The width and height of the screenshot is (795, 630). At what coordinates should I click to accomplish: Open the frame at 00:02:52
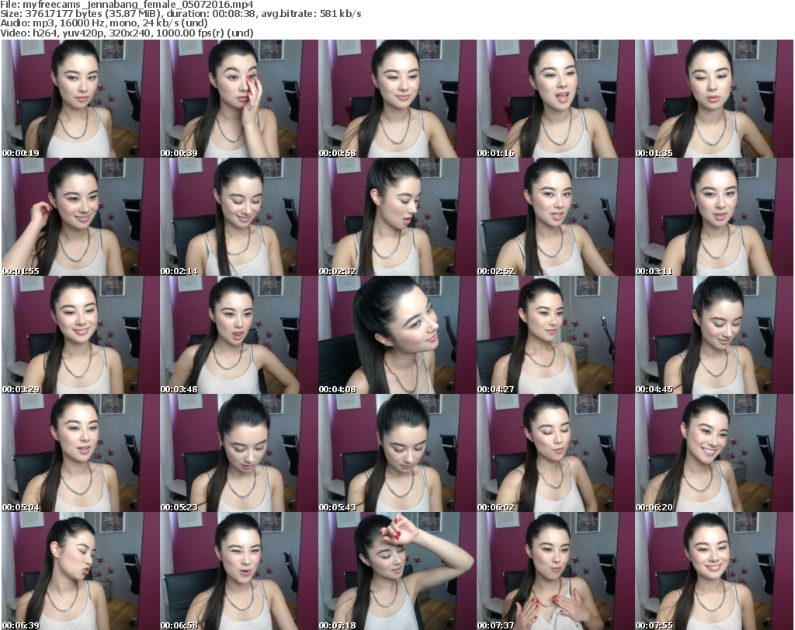click(x=556, y=217)
